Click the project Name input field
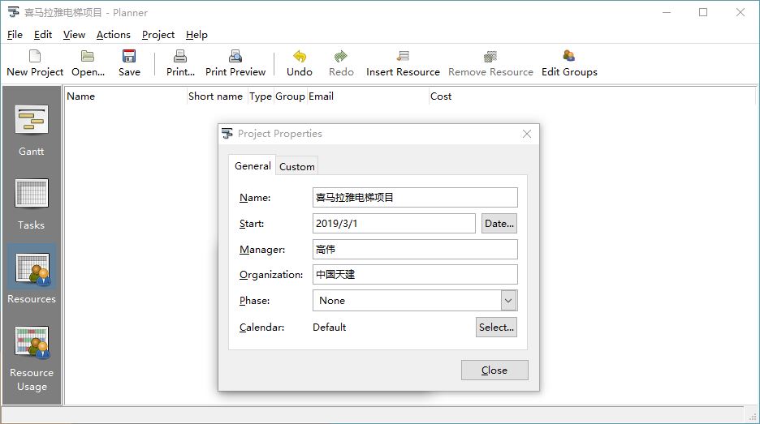This screenshot has height=424, width=760. (x=415, y=198)
